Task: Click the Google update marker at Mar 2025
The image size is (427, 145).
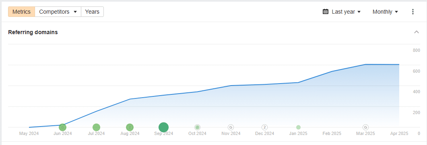Action: (365, 127)
